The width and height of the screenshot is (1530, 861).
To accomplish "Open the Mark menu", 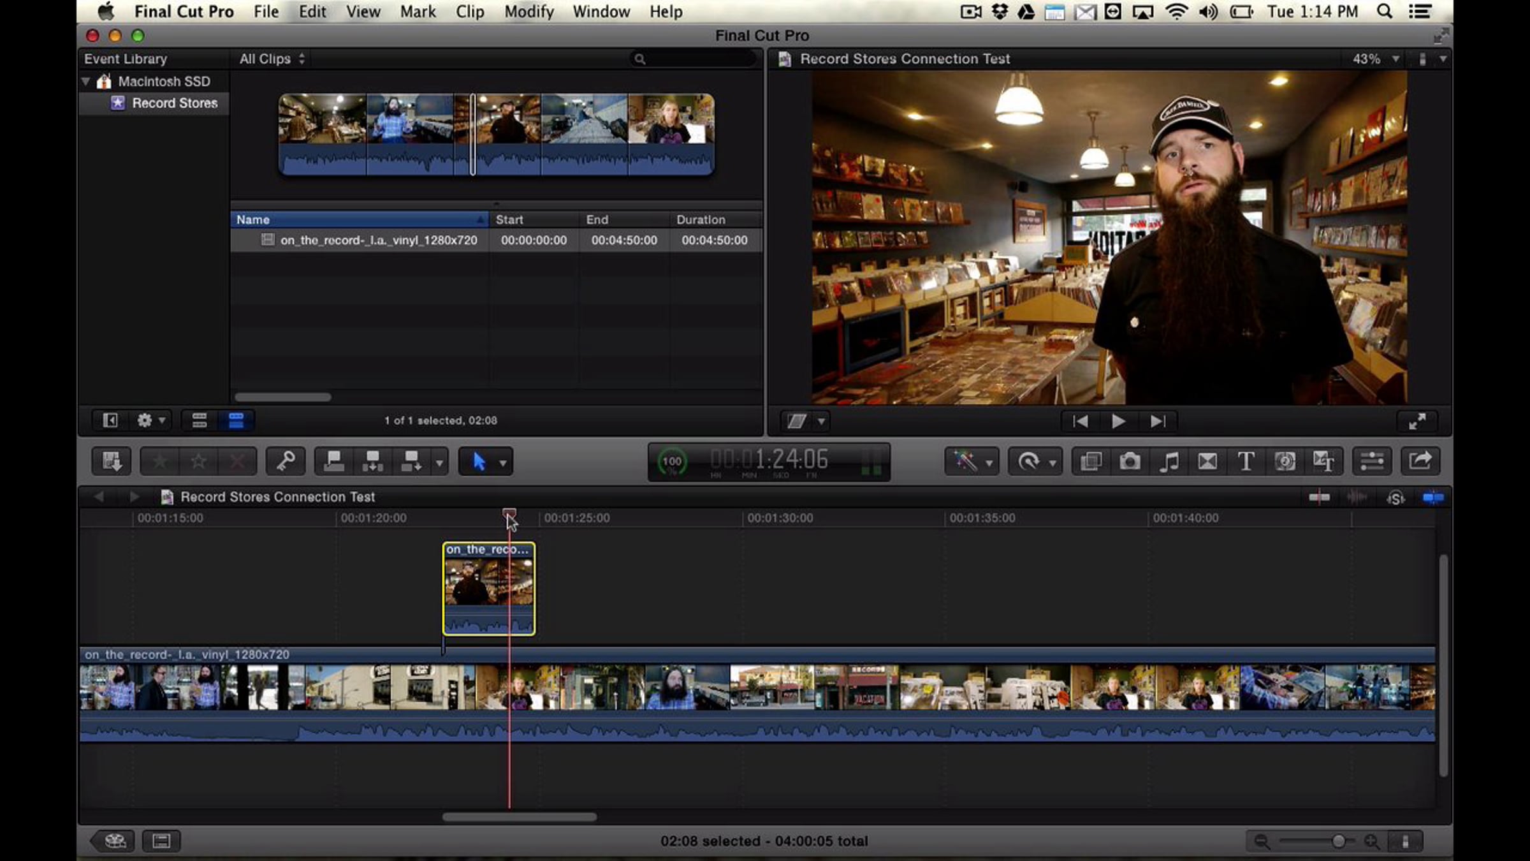I will point(418,11).
